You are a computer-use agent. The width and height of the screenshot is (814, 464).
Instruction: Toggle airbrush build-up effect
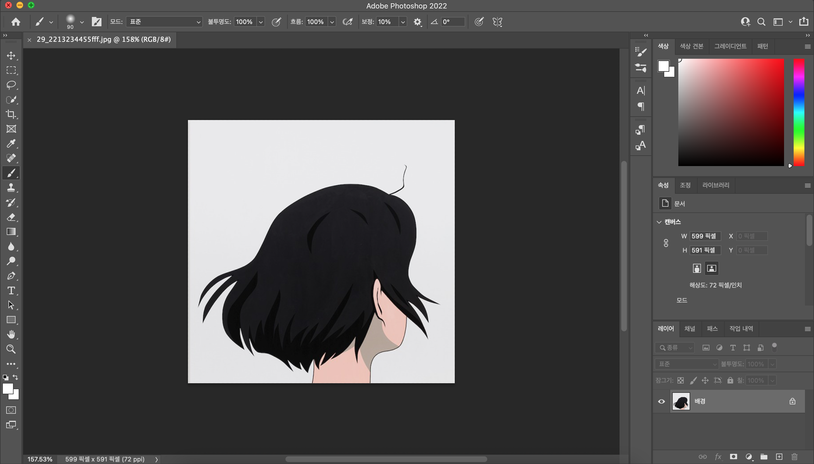pos(348,22)
